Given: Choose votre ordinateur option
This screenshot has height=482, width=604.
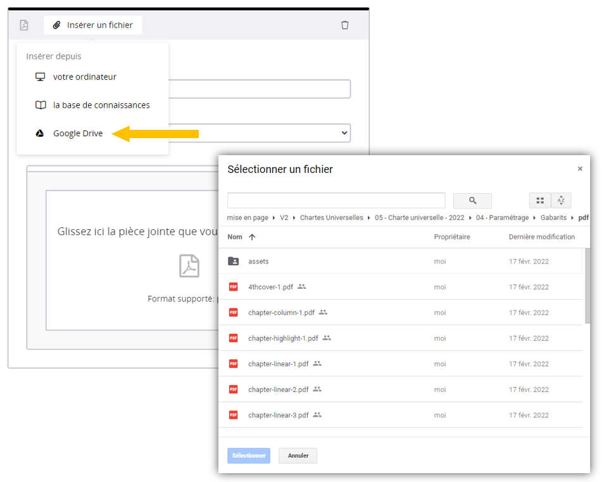Looking at the screenshot, I should coord(84,77).
